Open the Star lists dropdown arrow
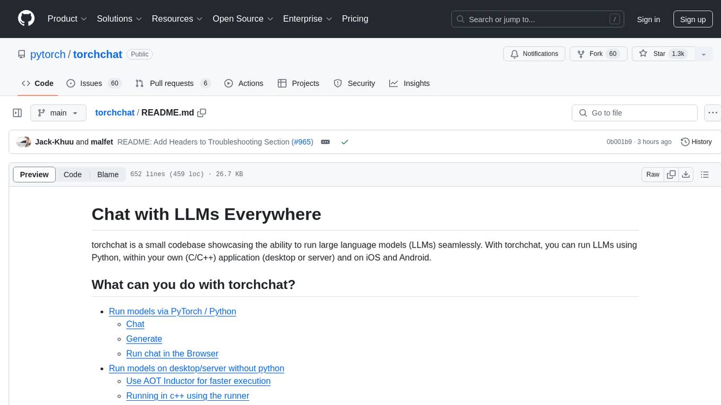The image size is (721, 405). coord(704,54)
